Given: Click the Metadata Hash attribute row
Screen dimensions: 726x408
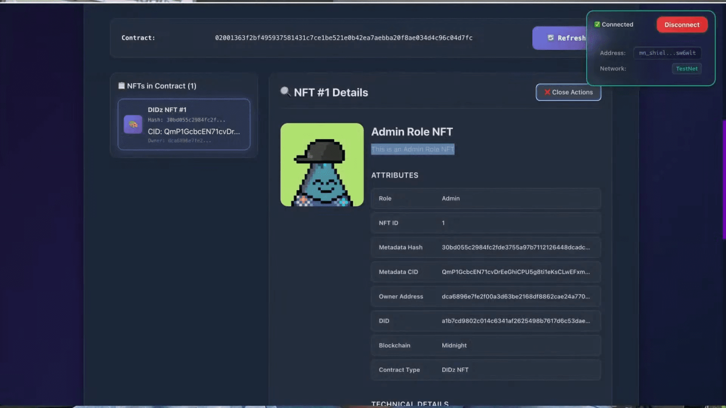Looking at the screenshot, I should pyautogui.click(x=486, y=247).
